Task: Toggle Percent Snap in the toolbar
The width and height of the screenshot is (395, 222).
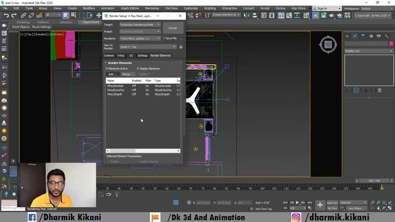Action: click(191, 15)
